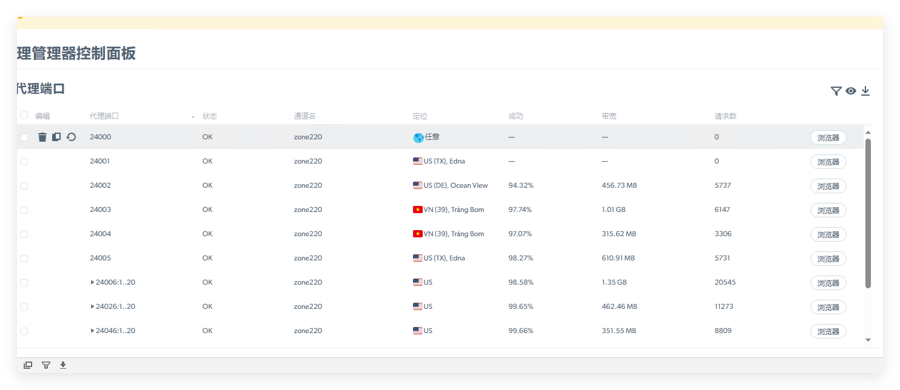Click download icon at top right of table
900x390 pixels.
pyautogui.click(x=865, y=91)
